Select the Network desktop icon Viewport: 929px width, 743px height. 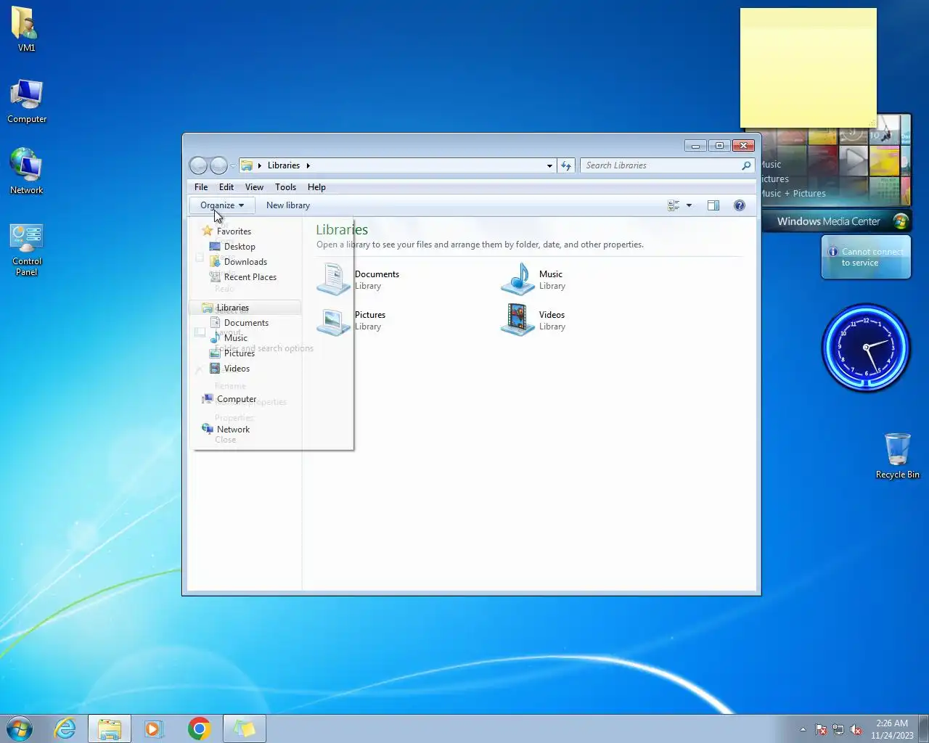27,171
